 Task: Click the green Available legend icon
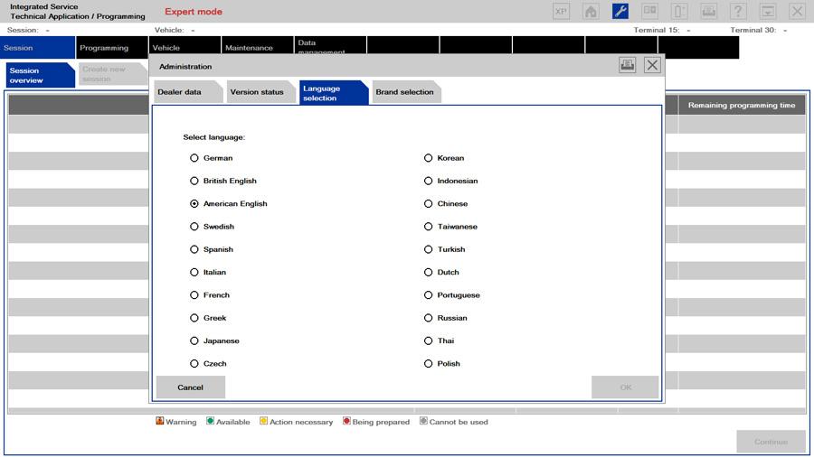210,421
